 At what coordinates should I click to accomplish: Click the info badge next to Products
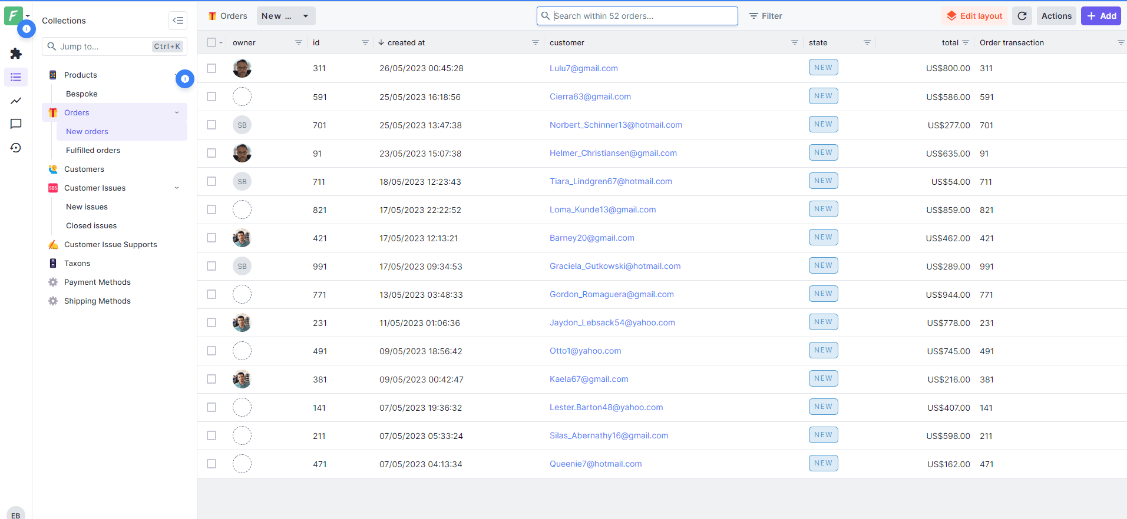pyautogui.click(x=185, y=79)
